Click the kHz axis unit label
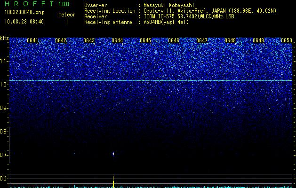This screenshot has height=188, width=296. (4, 38)
